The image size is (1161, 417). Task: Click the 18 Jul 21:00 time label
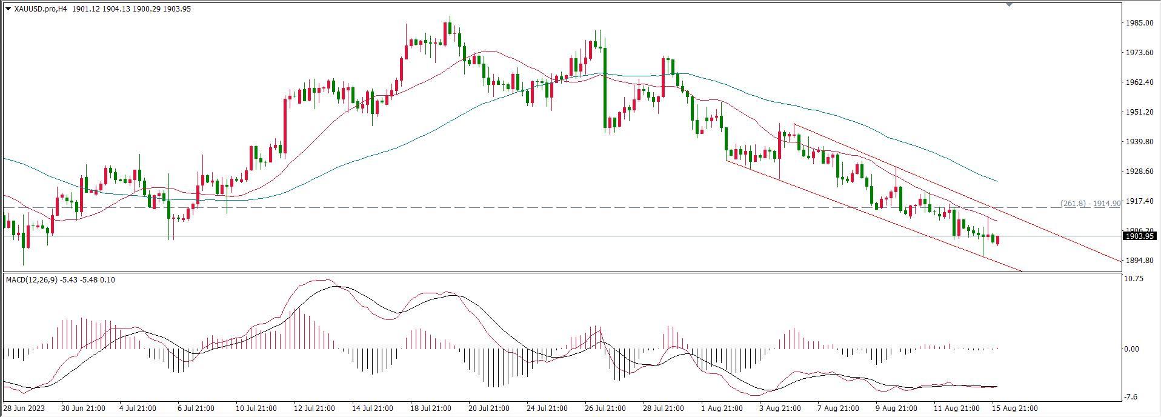[x=430, y=409]
